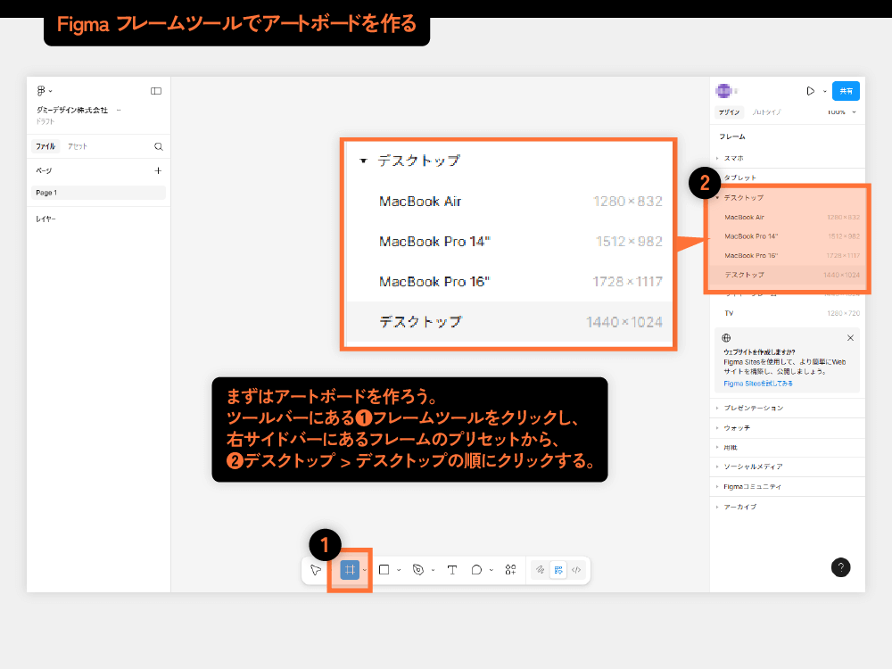This screenshot has height=669, width=892.
Task: Add a new page with plus icon
Action: (x=158, y=170)
